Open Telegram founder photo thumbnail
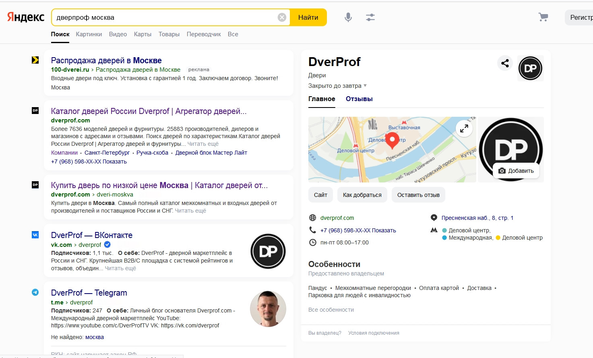This screenshot has height=358, width=593. point(268,309)
